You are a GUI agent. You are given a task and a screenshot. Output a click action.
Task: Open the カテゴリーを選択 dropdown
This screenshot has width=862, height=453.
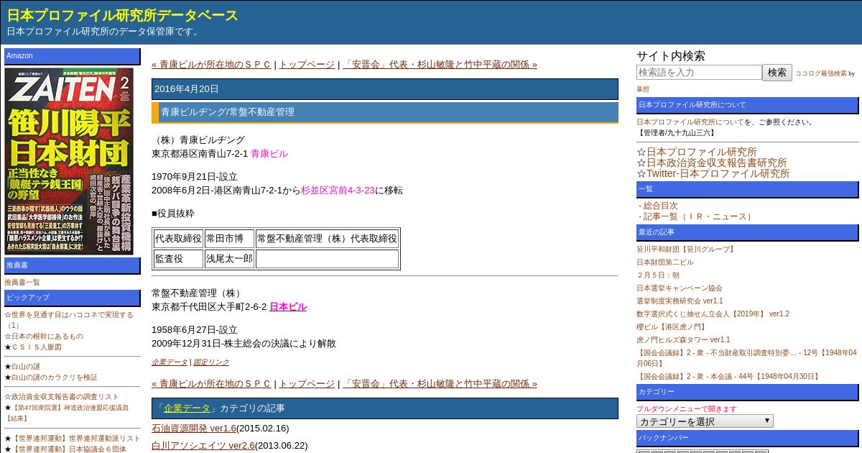705,421
